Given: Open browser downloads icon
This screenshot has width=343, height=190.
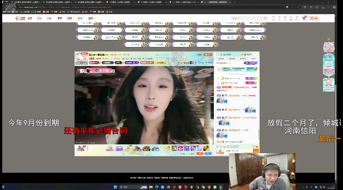Looking at the screenshot, I should [x=323, y=7].
